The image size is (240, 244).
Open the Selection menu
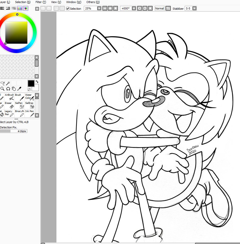coord(23,2)
